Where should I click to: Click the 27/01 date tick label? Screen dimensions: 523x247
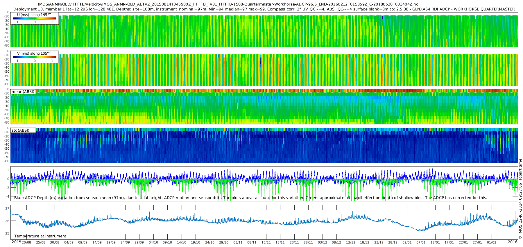click(x=477, y=242)
